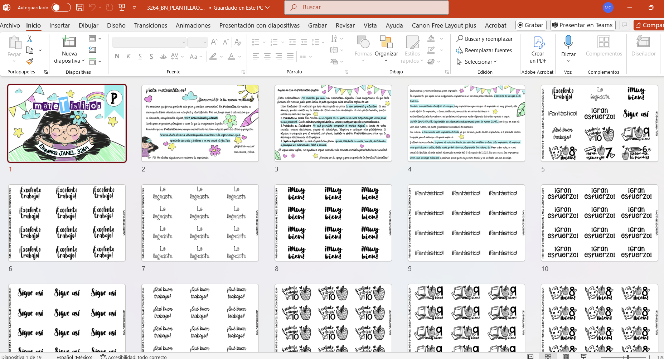Viewport: 664px width, 359px height.
Task: Click the Copy icon in Portapapeles
Action: [x=30, y=50]
